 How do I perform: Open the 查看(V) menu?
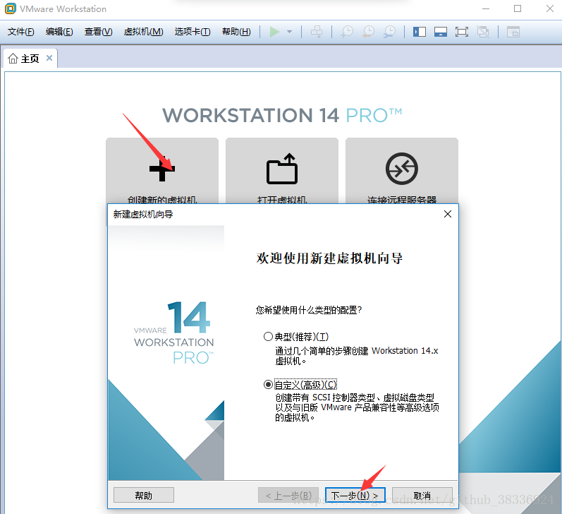tap(98, 32)
